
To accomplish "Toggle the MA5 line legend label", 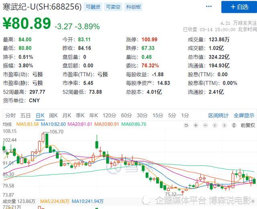I will click(x=28, y=124).
